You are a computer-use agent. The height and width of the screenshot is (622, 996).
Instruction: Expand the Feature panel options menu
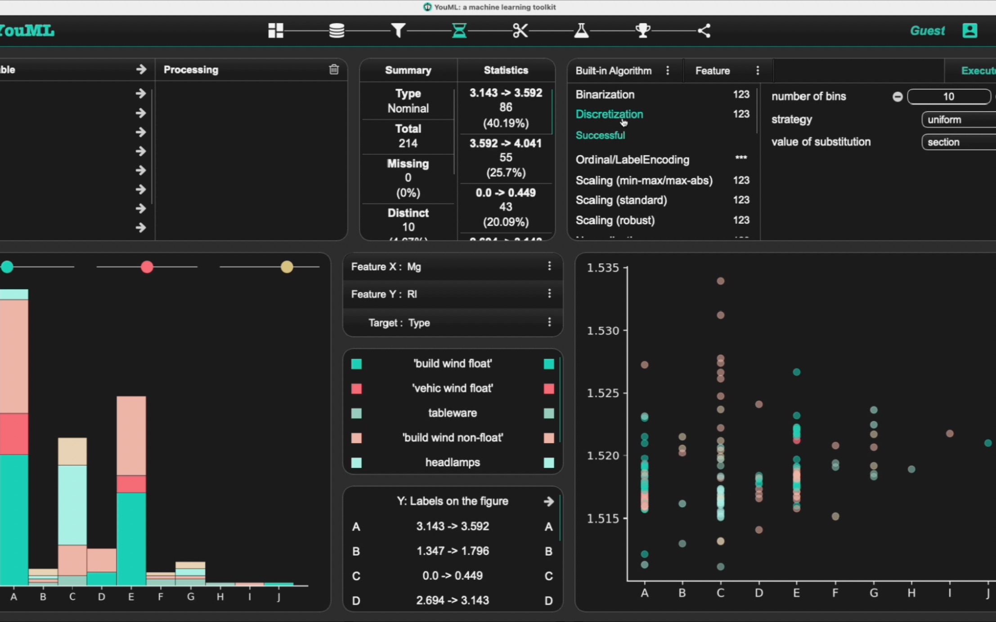point(757,70)
